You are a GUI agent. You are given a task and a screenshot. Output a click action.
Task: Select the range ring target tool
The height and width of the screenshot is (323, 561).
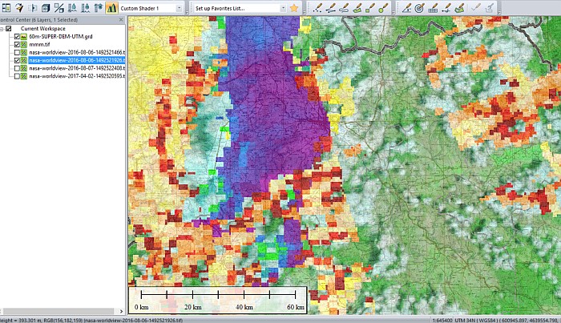pos(418,8)
